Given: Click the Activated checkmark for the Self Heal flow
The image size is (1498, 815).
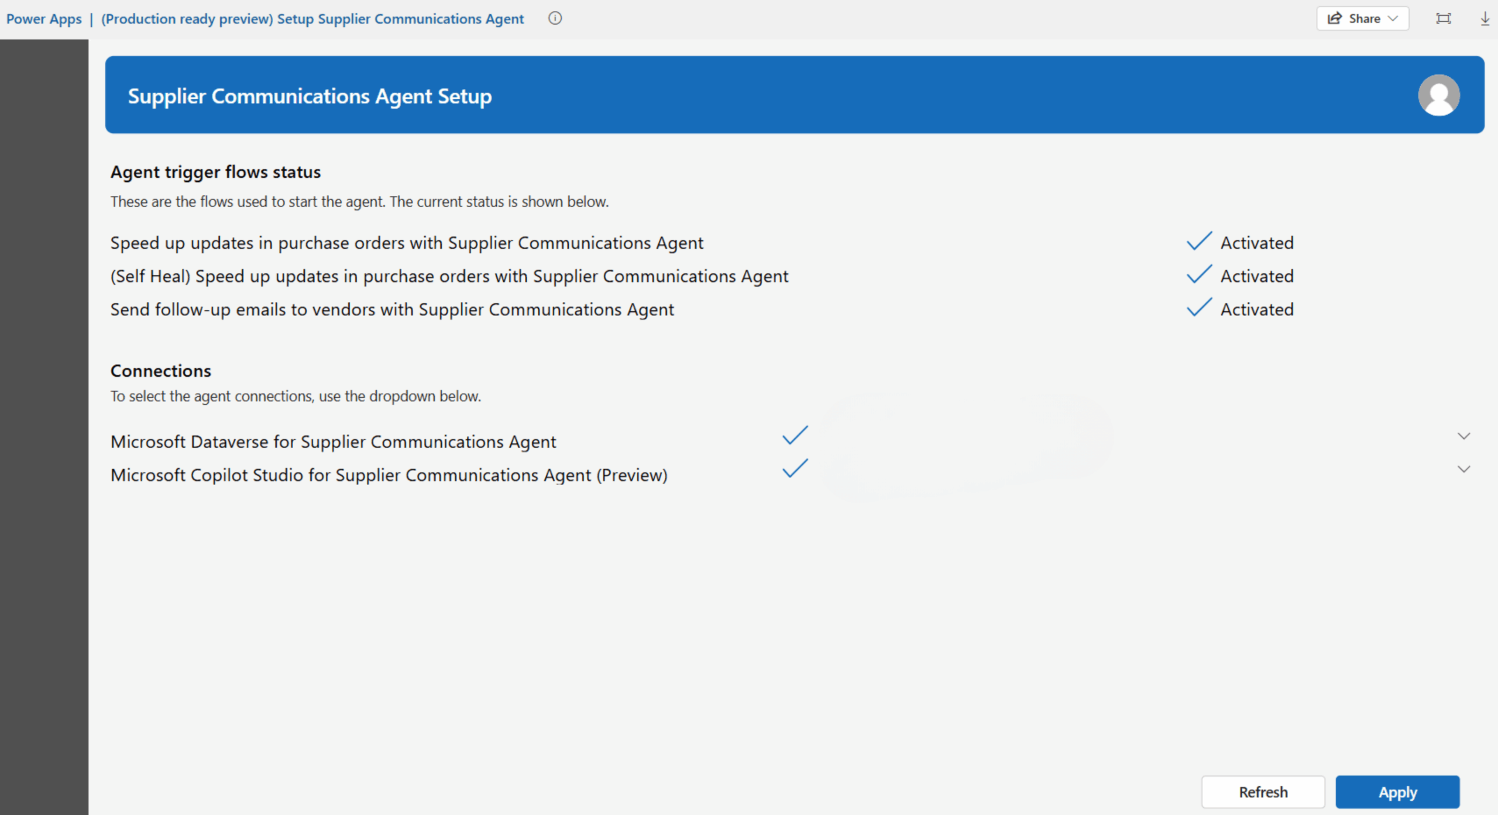Looking at the screenshot, I should (x=1199, y=275).
